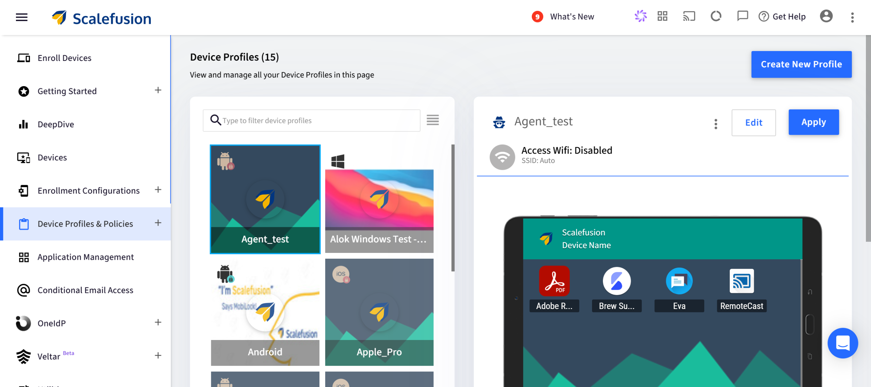Click the Create New Profile button
The width and height of the screenshot is (871, 387).
(x=801, y=64)
